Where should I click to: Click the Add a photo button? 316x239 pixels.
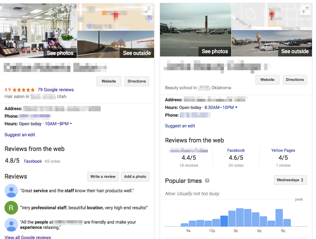click(x=135, y=176)
